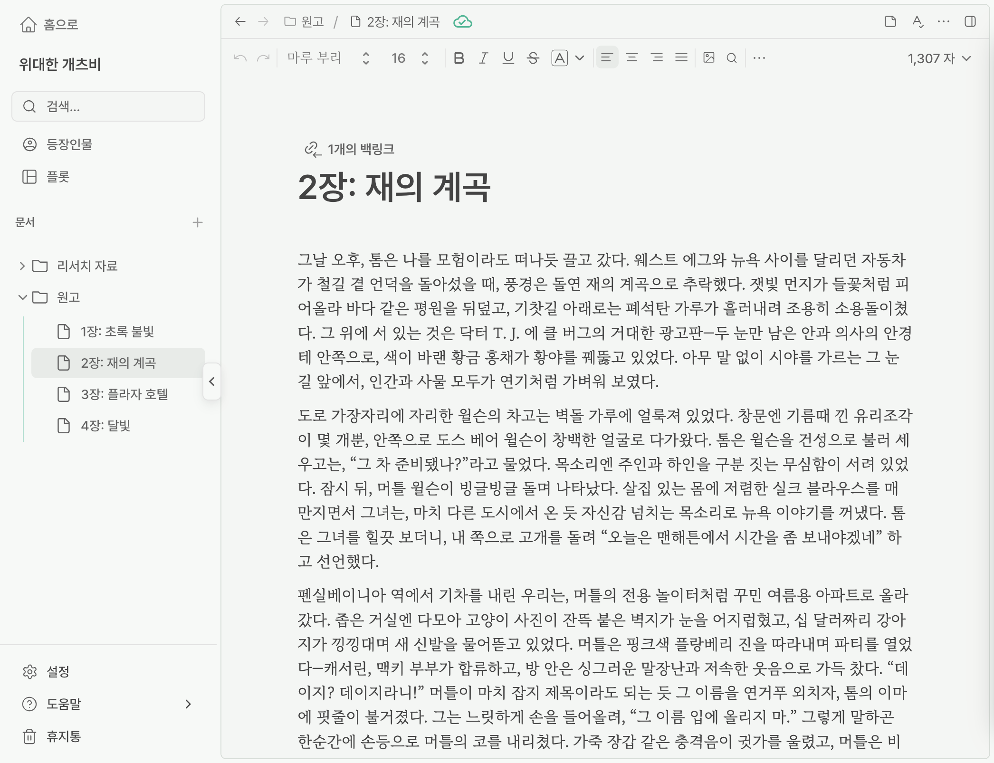Toggle strikethrough formatting
Screen dimensions: 994x763
pos(533,58)
